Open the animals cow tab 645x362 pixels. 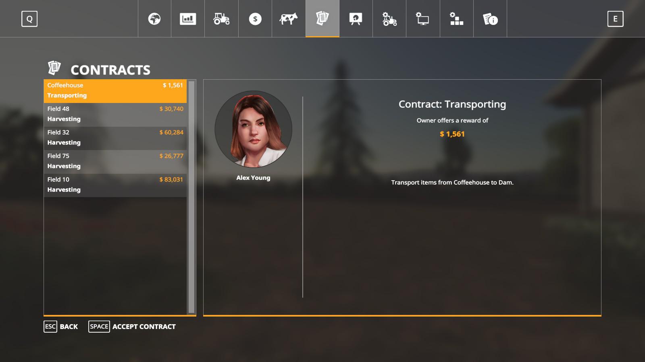coord(289,19)
